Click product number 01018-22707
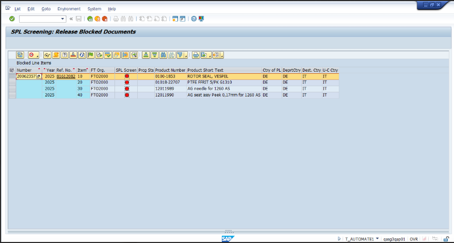 pos(167,83)
